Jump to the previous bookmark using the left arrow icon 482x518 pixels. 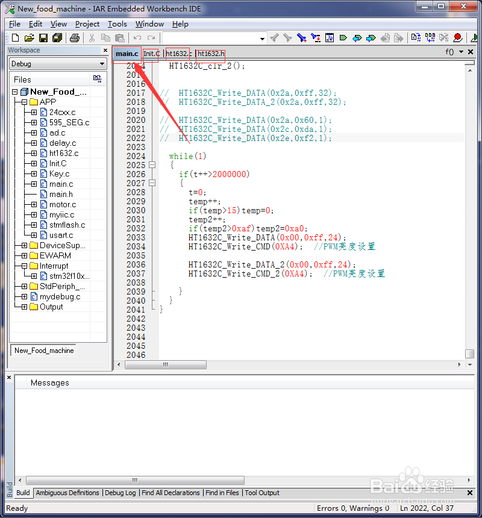(357, 38)
